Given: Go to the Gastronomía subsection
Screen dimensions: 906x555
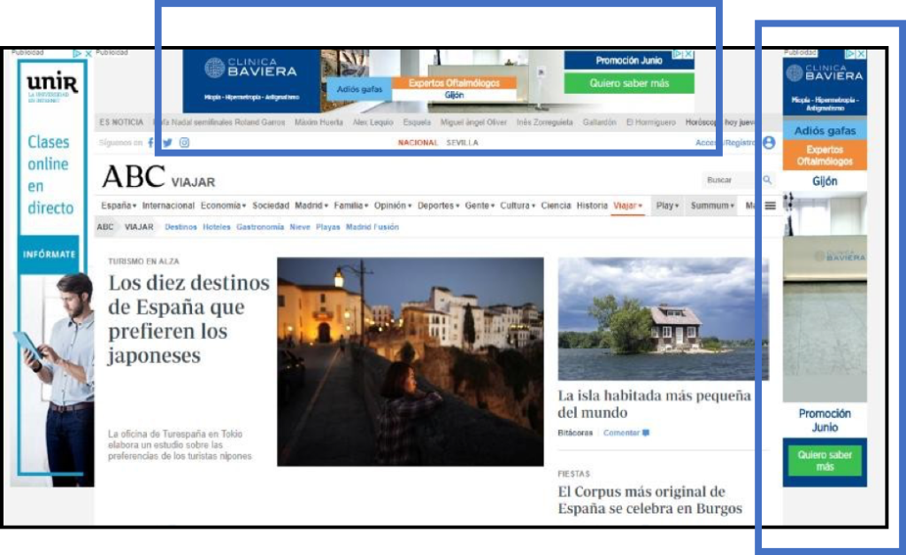Looking at the screenshot, I should coord(260,227).
